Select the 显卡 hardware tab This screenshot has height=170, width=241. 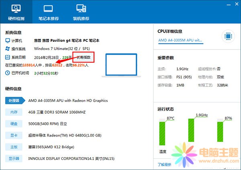[x=14, y=136]
